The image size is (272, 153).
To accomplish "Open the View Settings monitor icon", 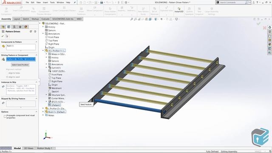I will coord(176,19).
